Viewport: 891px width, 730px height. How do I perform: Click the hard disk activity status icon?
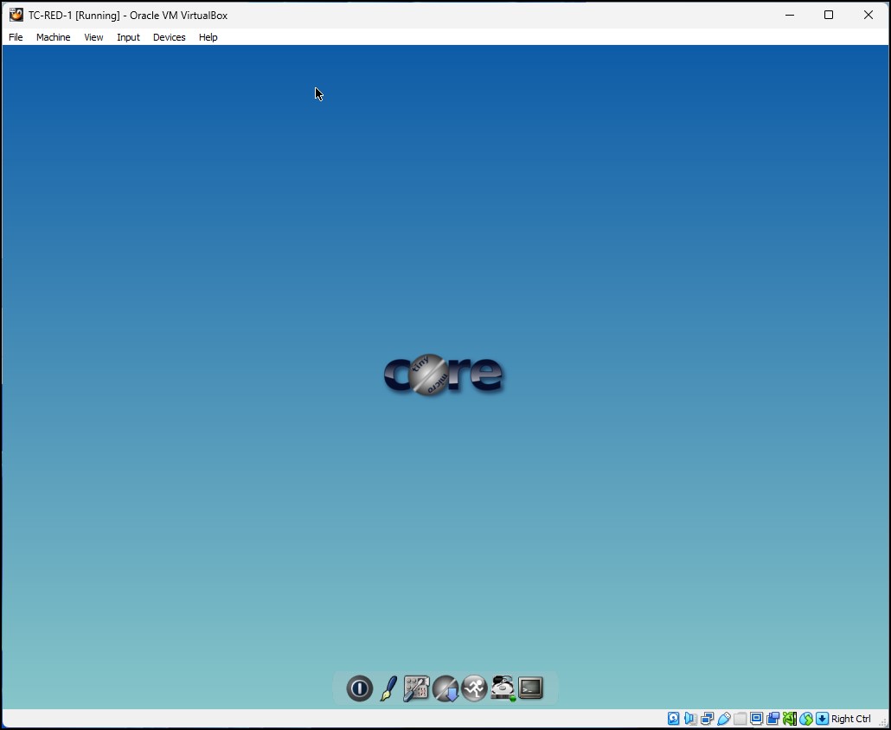(x=674, y=719)
